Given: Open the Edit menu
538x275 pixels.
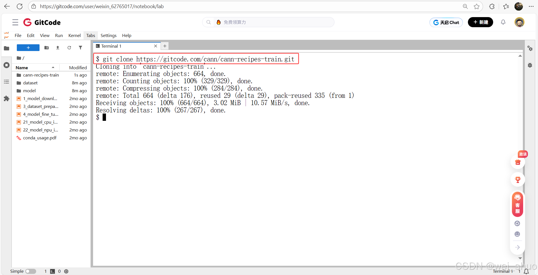Looking at the screenshot, I should pos(31,35).
